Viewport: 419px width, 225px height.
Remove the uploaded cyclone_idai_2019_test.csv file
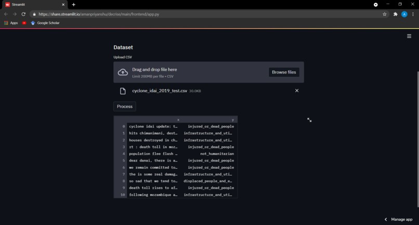click(297, 91)
